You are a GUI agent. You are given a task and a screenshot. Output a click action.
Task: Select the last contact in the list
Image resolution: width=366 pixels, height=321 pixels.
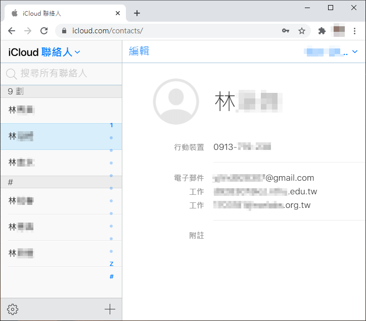pyautogui.click(x=61, y=254)
